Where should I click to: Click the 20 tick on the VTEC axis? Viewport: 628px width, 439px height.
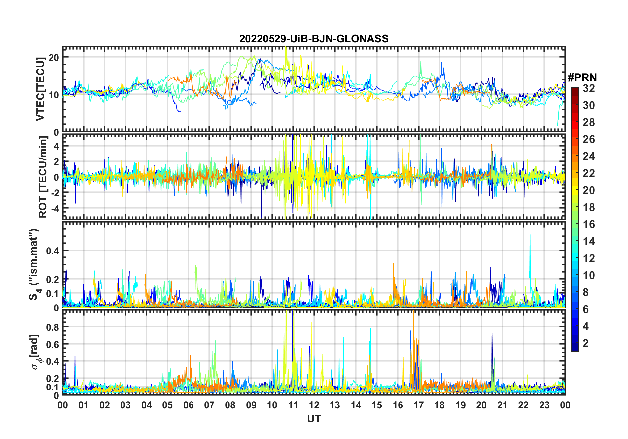point(54,57)
